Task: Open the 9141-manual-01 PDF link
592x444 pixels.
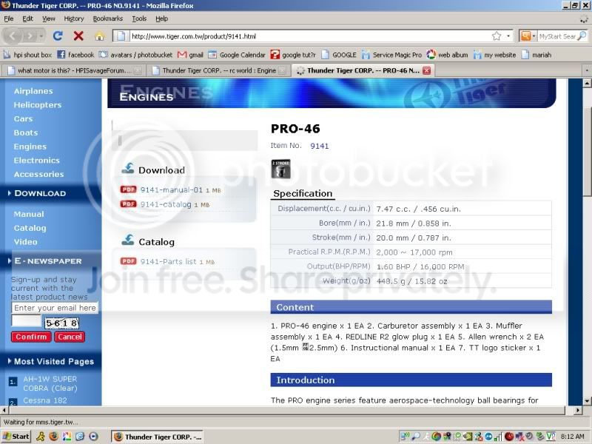Action: pos(172,189)
